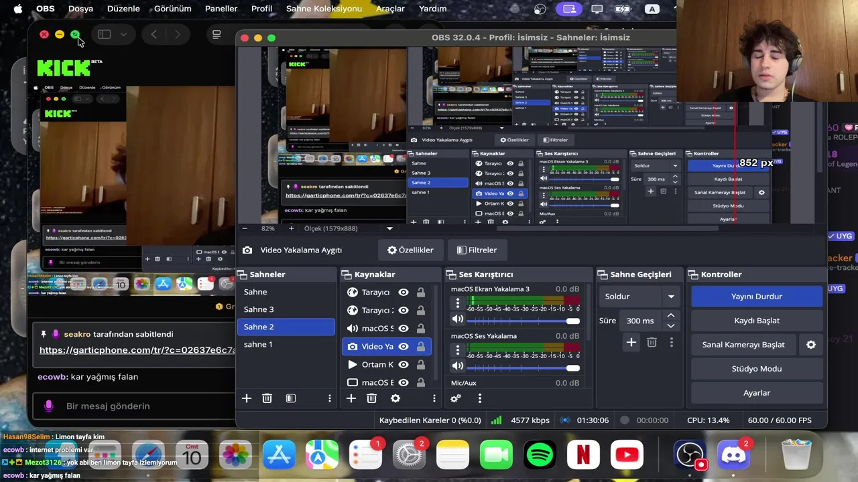
Task: Open the App Store from the Dock
Action: 279,455
